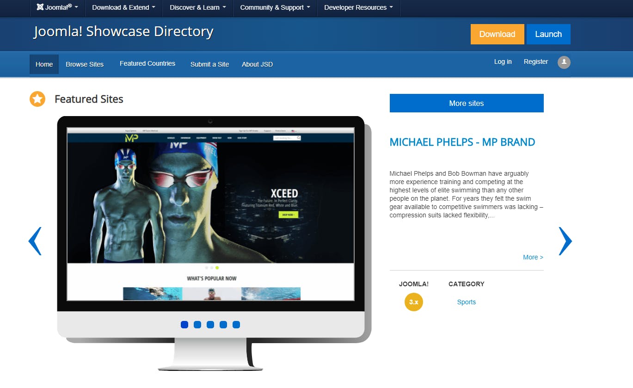633x388 pixels.
Task: Click the orange Featured Sites star icon
Action: (37, 99)
